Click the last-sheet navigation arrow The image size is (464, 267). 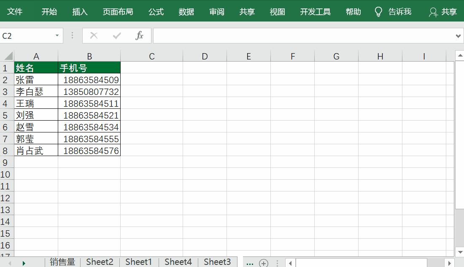coord(24,262)
